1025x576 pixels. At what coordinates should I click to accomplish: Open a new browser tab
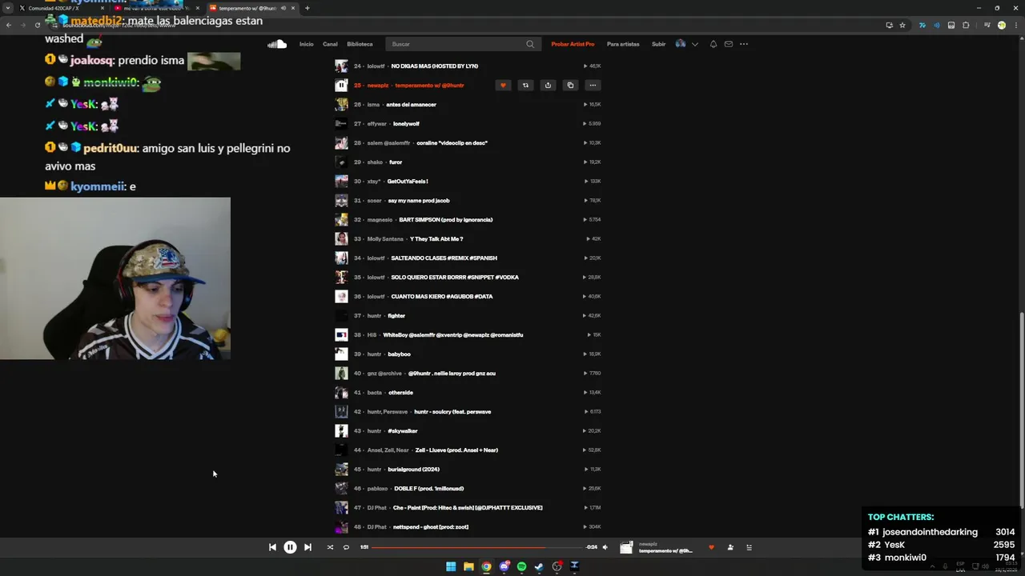tap(307, 8)
